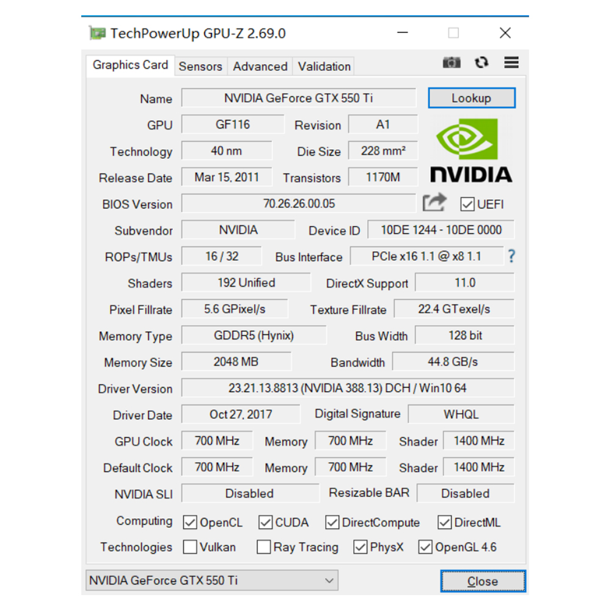Click the Shaders field 192 Unified
Viewport: 611px width, 611px height.
click(246, 282)
